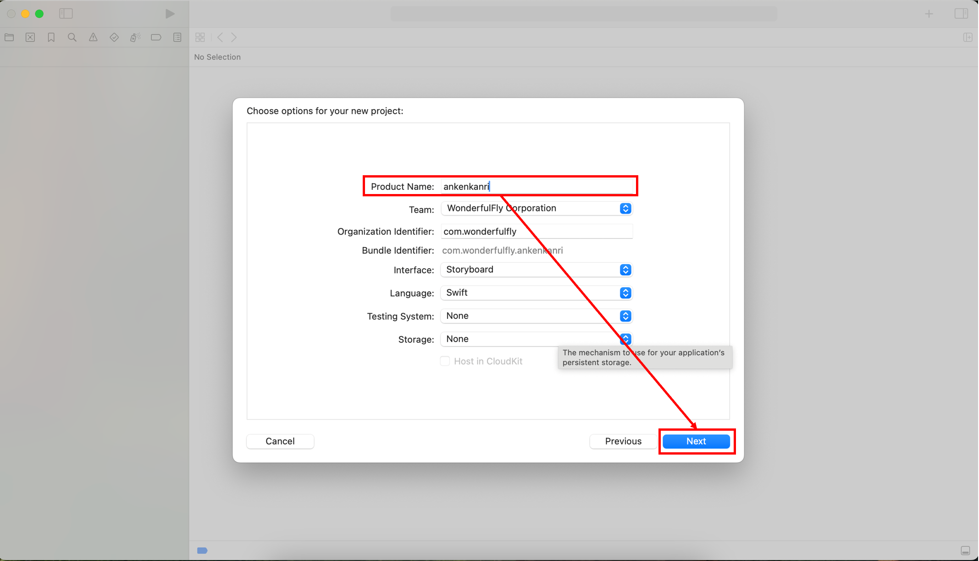Click the related items grid icon
This screenshot has width=979, height=561.
click(200, 37)
